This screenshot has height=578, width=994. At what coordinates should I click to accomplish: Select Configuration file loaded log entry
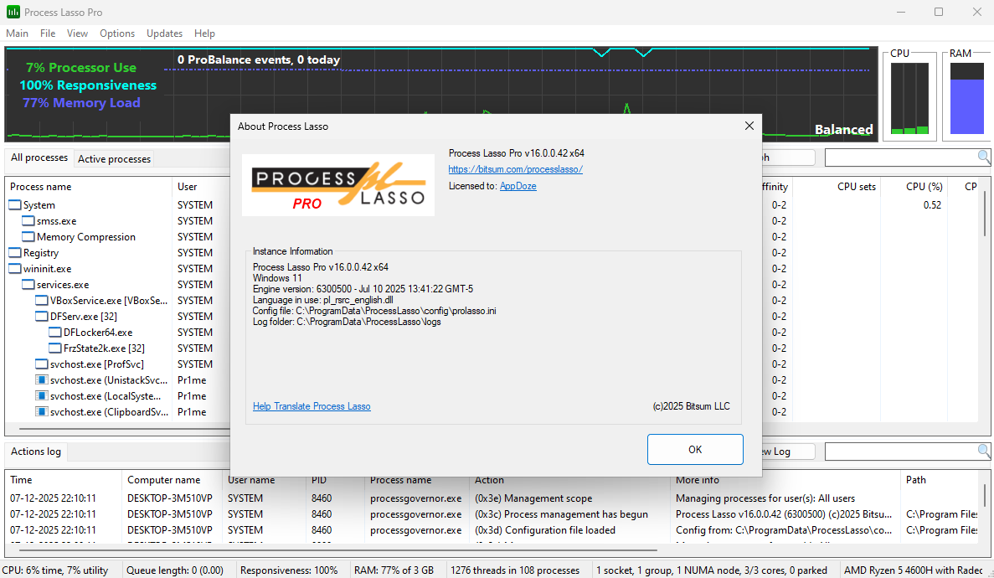point(492,529)
